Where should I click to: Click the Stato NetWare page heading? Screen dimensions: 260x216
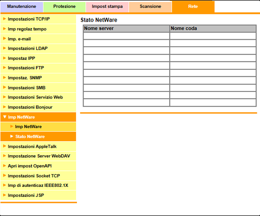pyautogui.click(x=99, y=20)
